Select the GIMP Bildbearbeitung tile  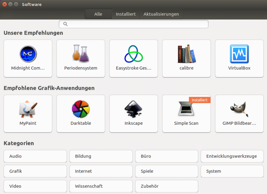tap(239, 114)
